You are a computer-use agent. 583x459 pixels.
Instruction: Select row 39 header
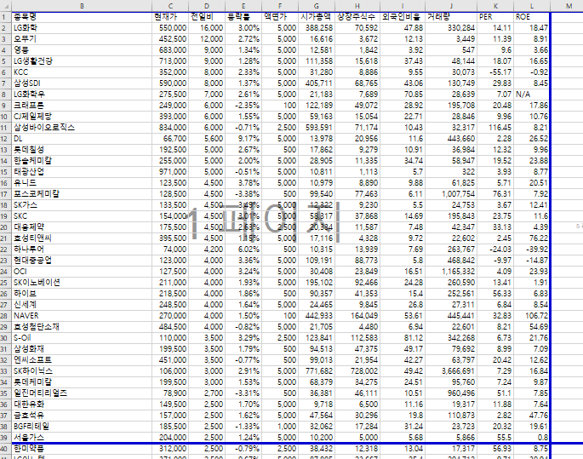click(x=6, y=438)
